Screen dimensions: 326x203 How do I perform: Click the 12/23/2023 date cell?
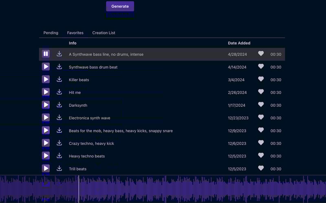(238, 118)
